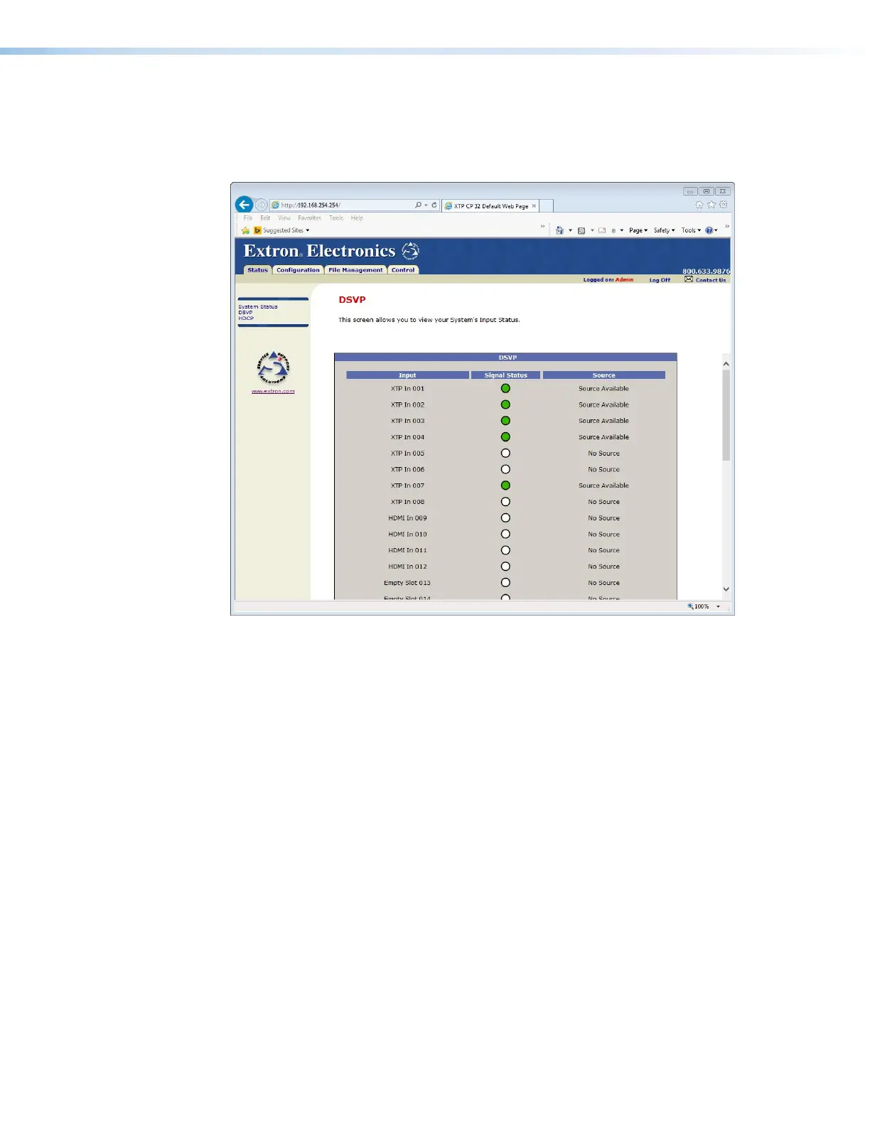870x1126 pixels.
Task: Click empty signal indicator for XTP In 005
Action: pos(505,454)
